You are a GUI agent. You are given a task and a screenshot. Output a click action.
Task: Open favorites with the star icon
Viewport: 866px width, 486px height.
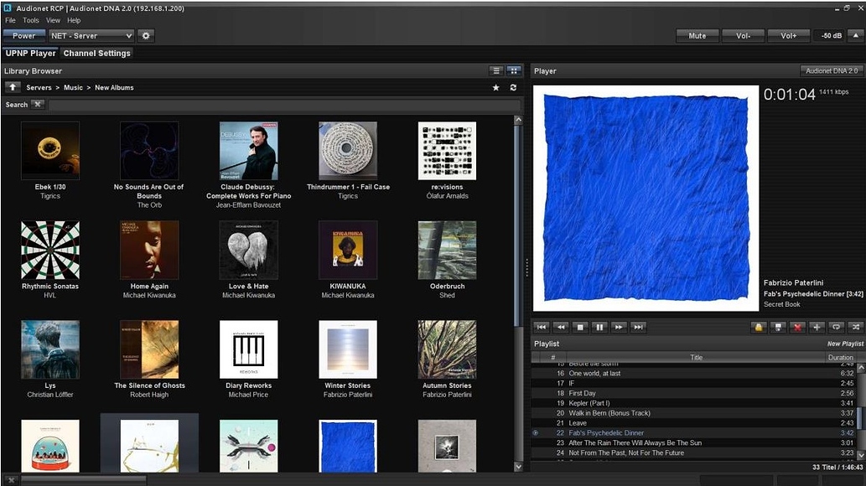tap(496, 87)
